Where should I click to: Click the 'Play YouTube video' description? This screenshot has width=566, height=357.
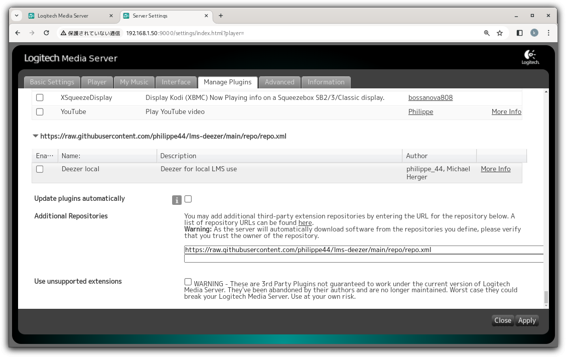pyautogui.click(x=175, y=111)
